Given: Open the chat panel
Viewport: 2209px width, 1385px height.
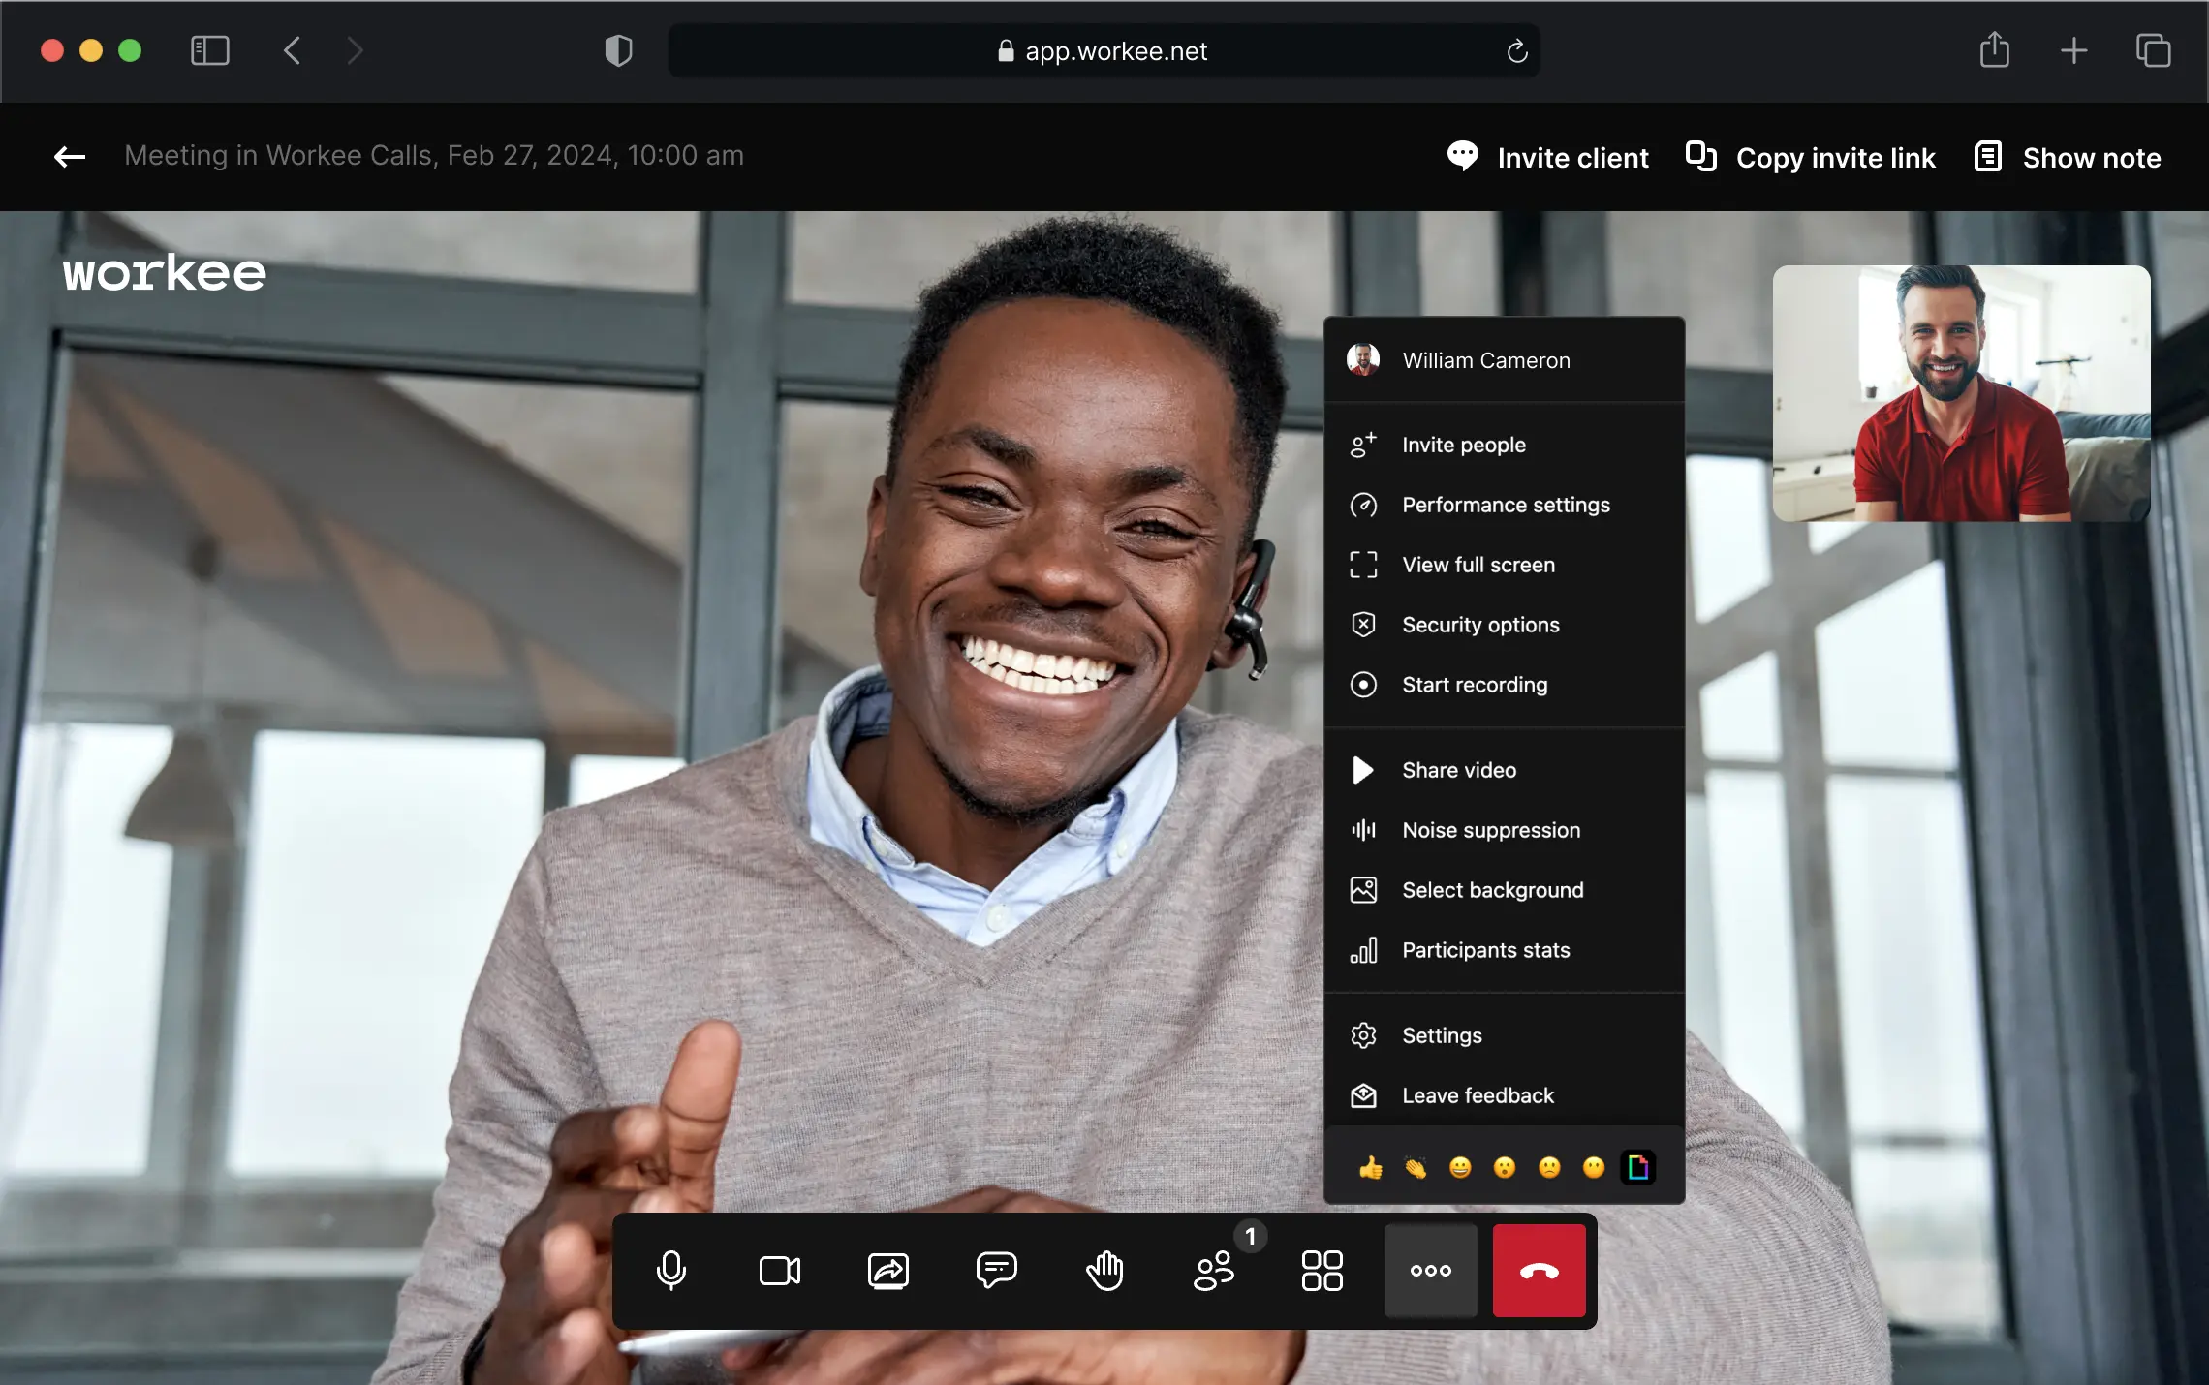Looking at the screenshot, I should [997, 1271].
